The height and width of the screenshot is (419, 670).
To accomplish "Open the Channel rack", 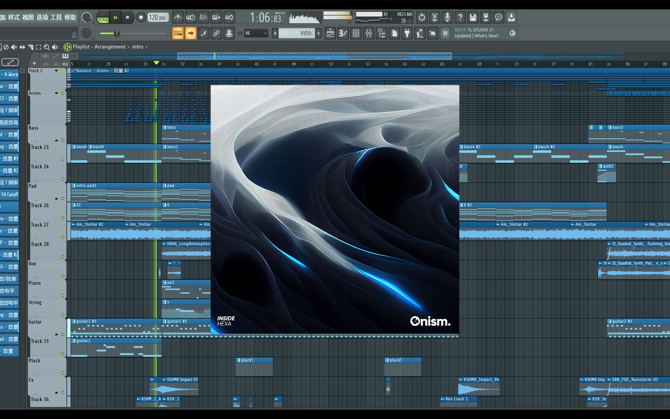I will (356, 34).
